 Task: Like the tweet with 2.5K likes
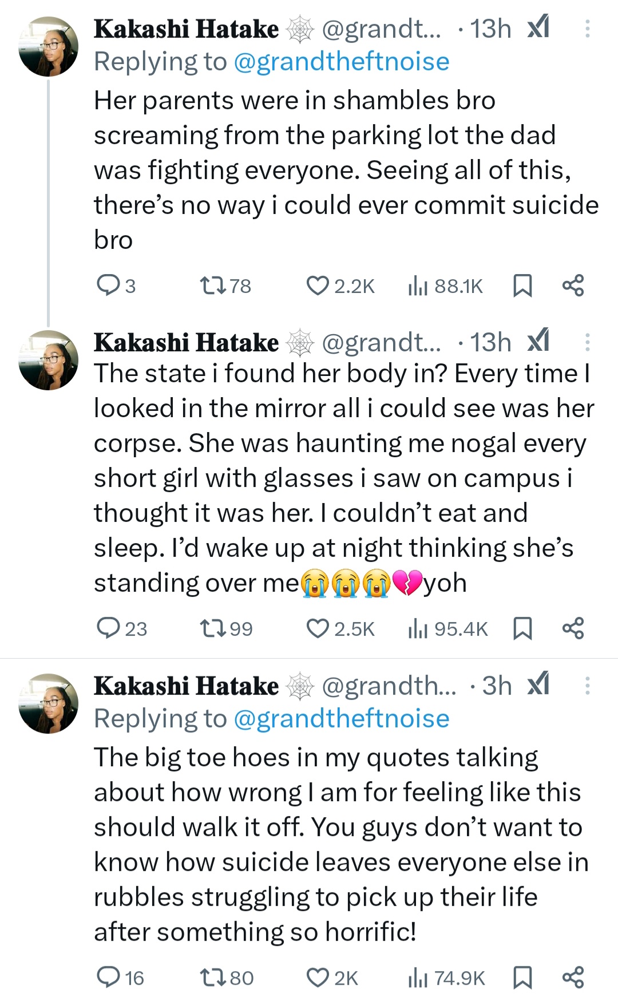pyautogui.click(x=318, y=628)
